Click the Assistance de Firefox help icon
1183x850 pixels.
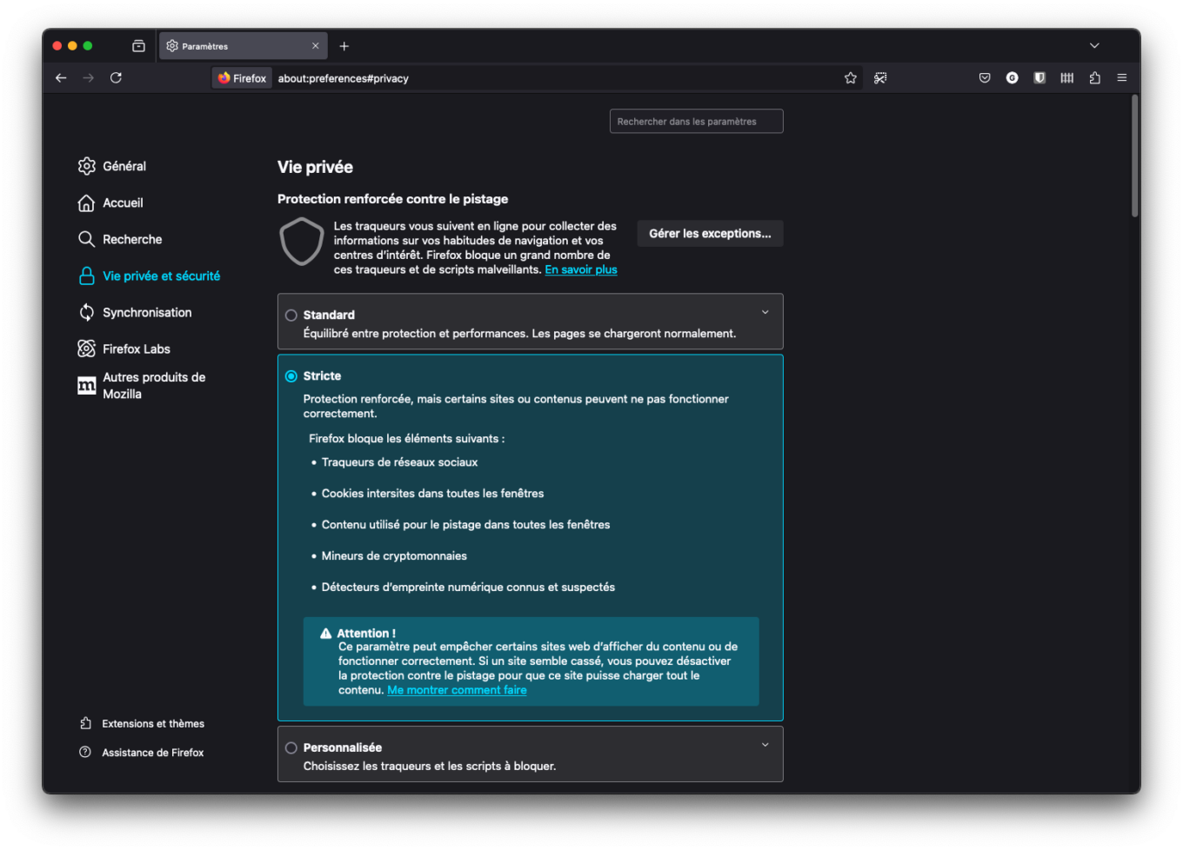(x=85, y=752)
